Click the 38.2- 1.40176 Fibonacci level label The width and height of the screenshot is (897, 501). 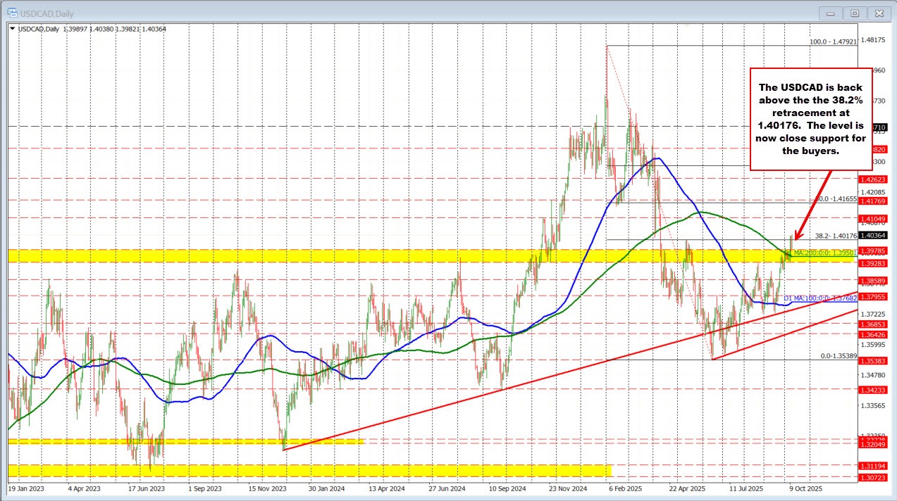835,236
